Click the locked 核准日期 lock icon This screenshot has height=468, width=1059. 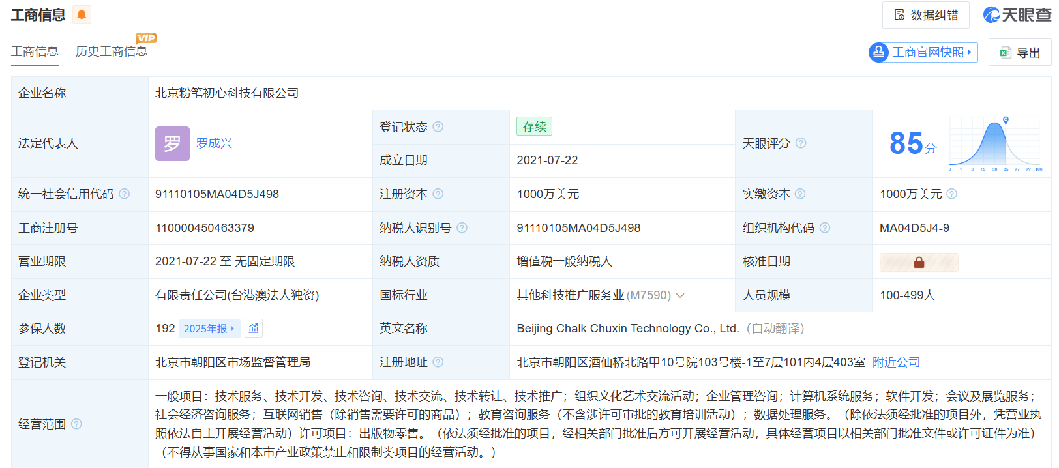tap(919, 262)
